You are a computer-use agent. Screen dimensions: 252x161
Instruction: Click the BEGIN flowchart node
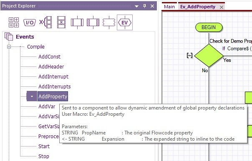(x=209, y=27)
